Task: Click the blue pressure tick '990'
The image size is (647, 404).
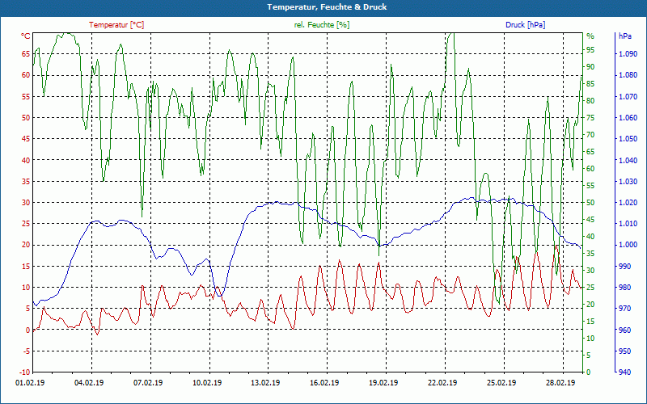Action: coord(625,267)
